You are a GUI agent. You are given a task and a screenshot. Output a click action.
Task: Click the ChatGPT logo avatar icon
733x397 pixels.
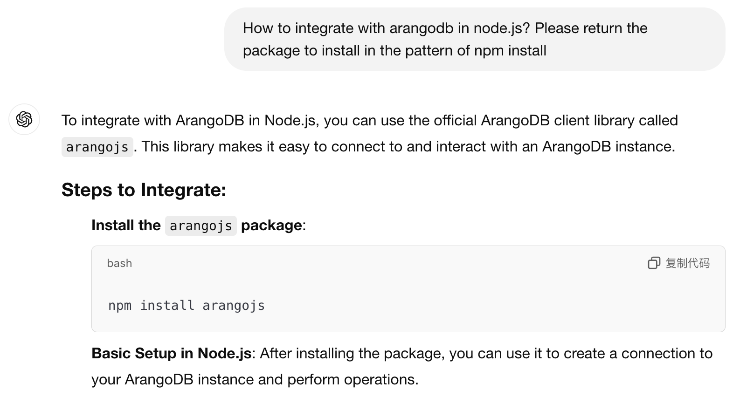click(x=24, y=119)
